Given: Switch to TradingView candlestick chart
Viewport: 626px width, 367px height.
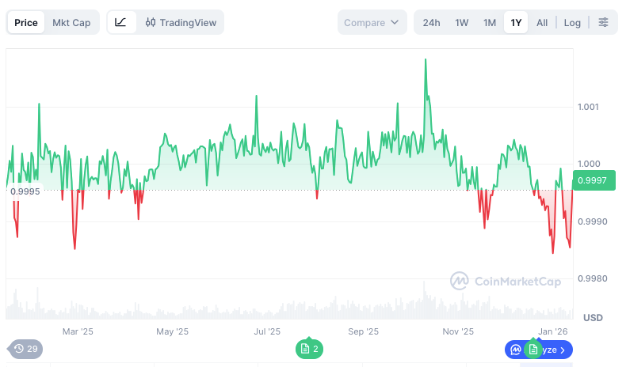Looking at the screenshot, I should coord(181,22).
